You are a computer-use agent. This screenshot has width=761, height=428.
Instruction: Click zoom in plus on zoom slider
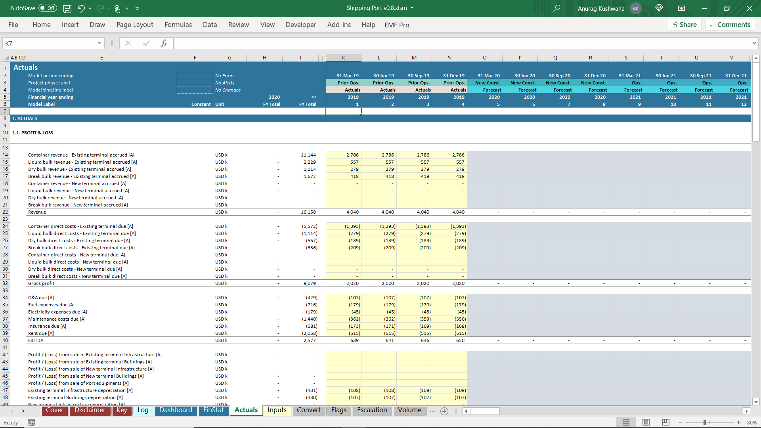(738, 422)
